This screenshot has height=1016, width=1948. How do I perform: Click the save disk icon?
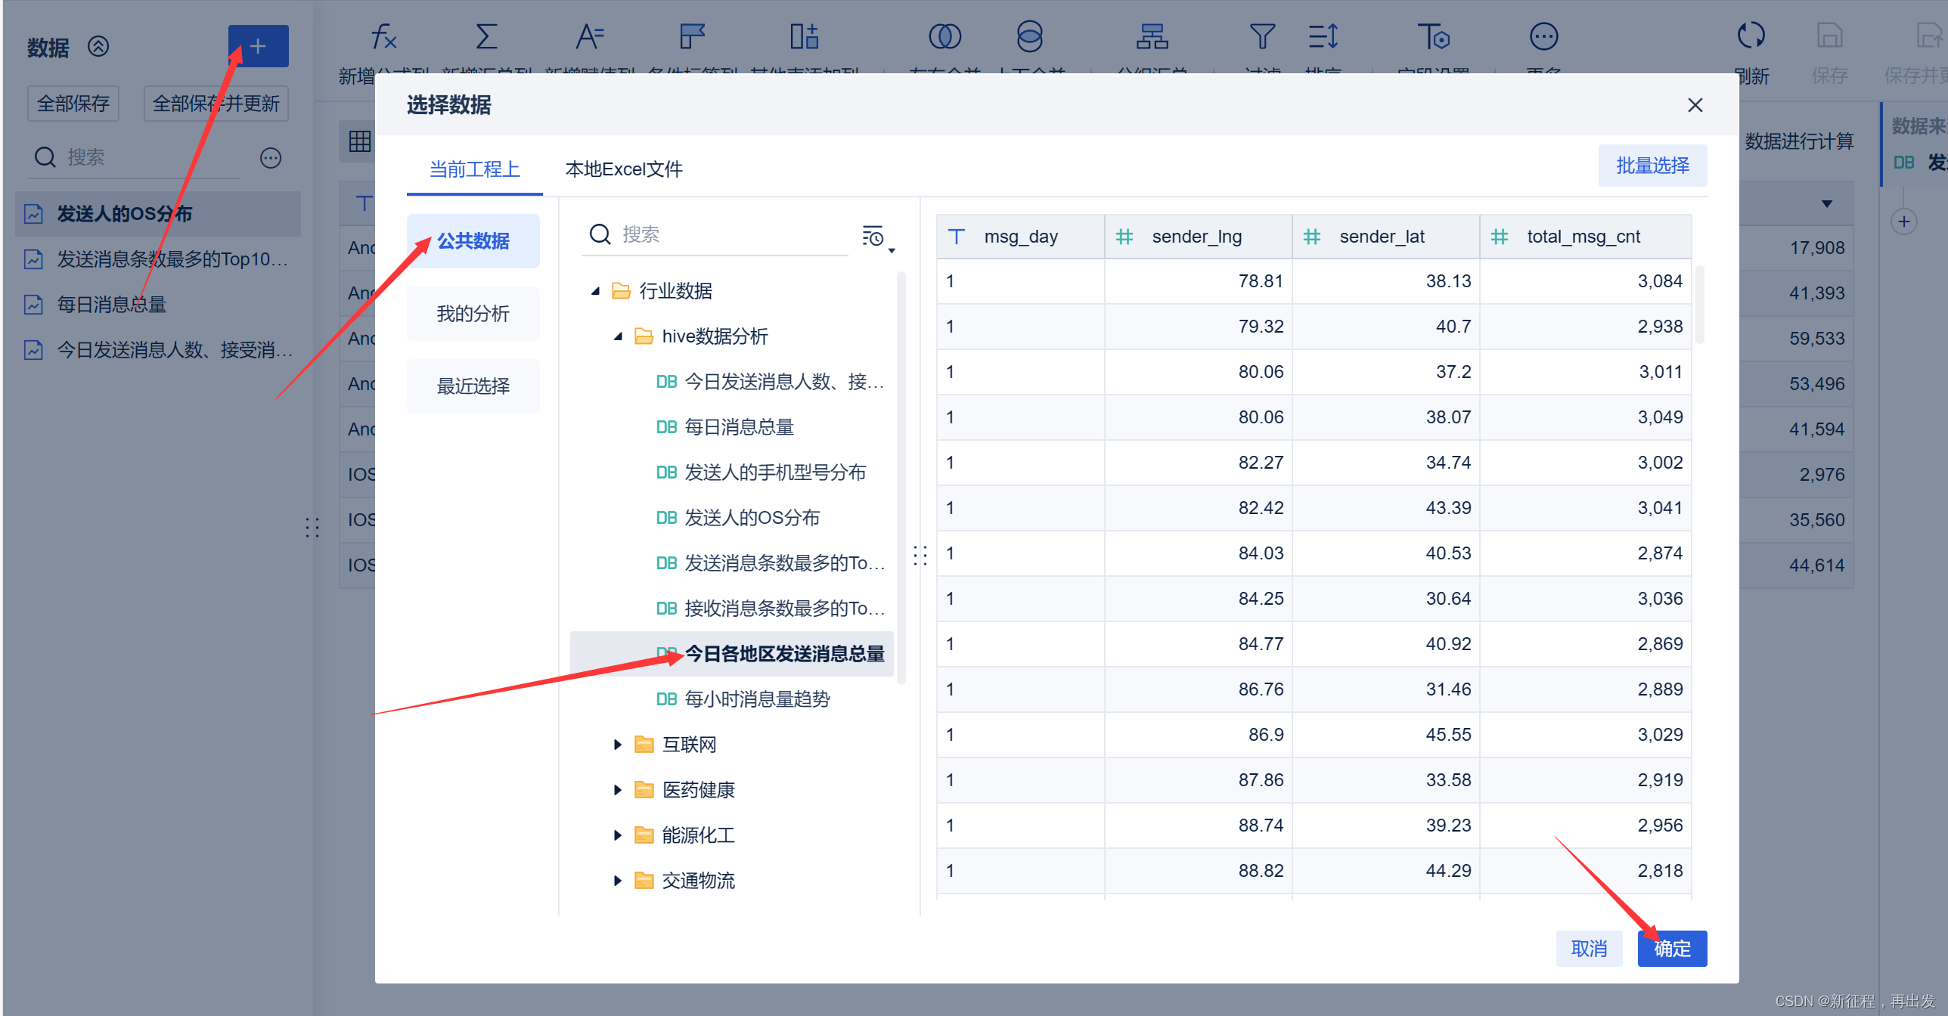(1829, 35)
